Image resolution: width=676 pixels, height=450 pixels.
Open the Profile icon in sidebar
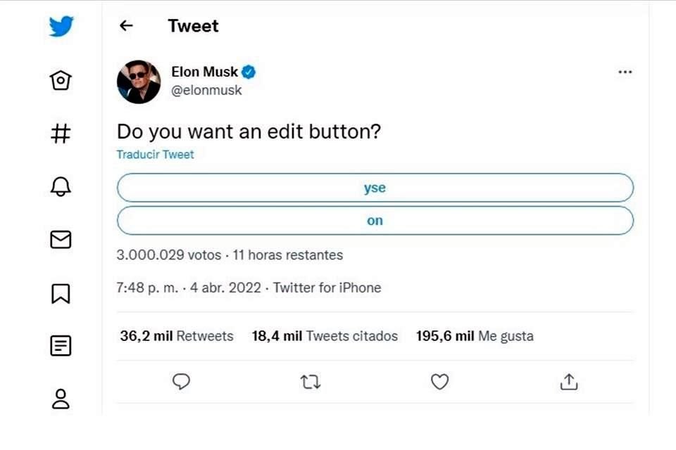61,399
